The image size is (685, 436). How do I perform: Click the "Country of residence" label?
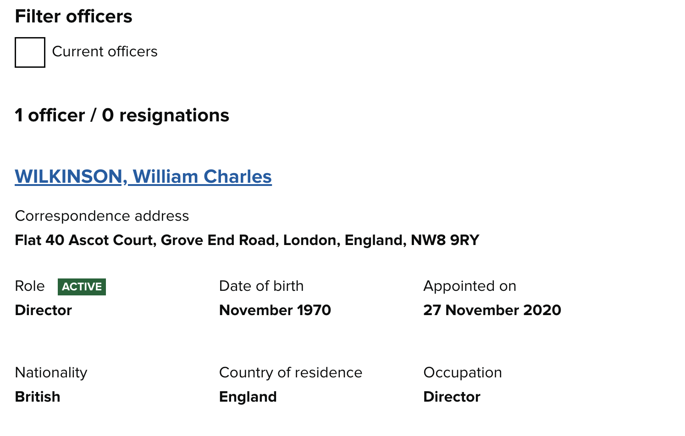291,373
